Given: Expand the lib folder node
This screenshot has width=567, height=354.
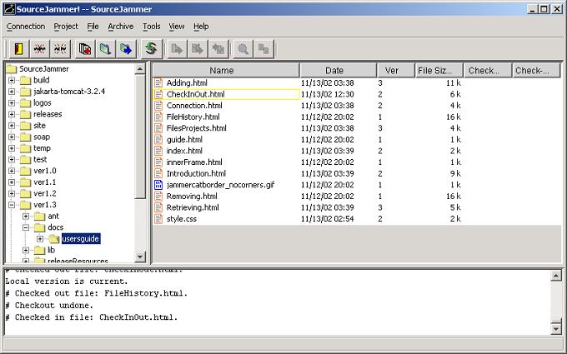Looking at the screenshot, I should point(26,250).
